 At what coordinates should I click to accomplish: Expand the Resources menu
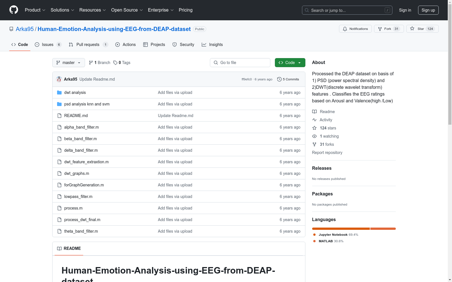[93, 10]
